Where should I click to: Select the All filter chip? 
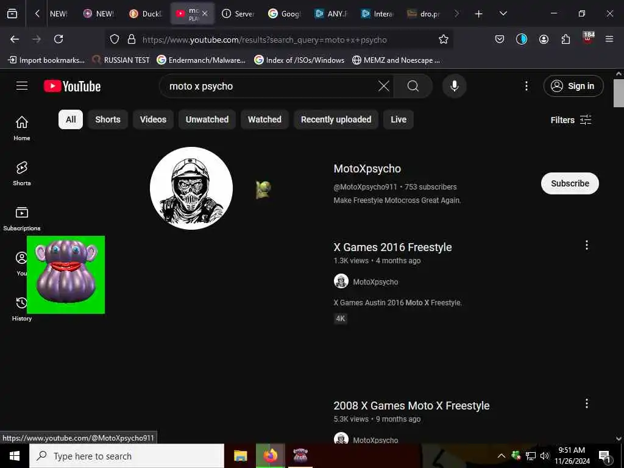[x=71, y=119]
